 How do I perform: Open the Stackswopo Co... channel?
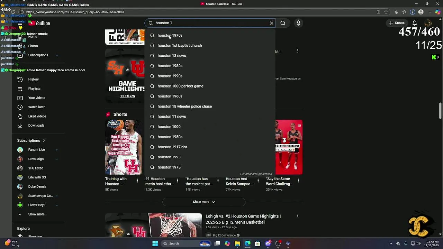click(x=38, y=196)
